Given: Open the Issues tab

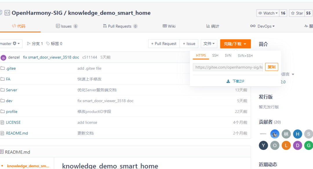Looking at the screenshot, I should (x=67, y=26).
